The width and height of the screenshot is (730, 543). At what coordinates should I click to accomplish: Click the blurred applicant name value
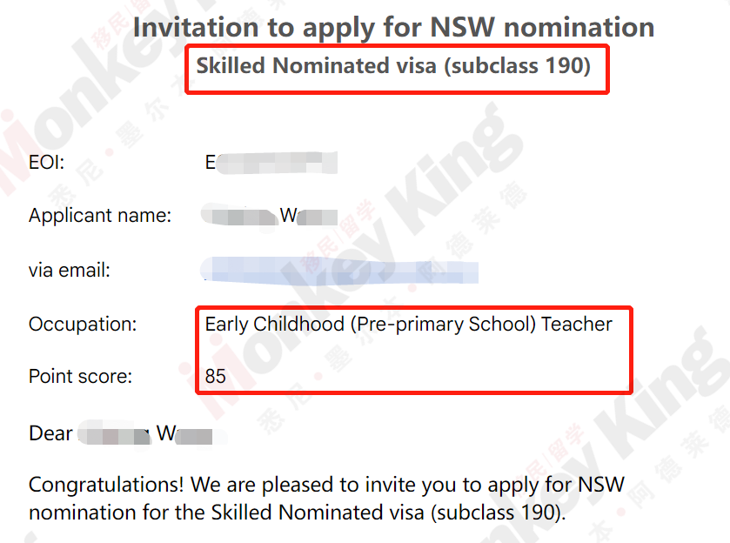pyautogui.click(x=269, y=215)
